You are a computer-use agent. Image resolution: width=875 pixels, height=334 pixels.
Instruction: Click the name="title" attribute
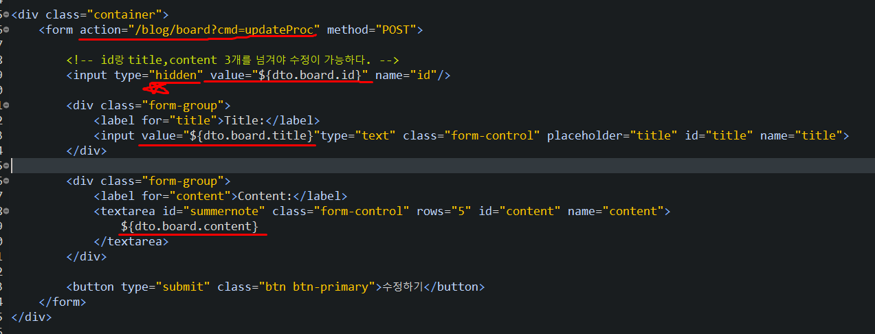click(801, 135)
